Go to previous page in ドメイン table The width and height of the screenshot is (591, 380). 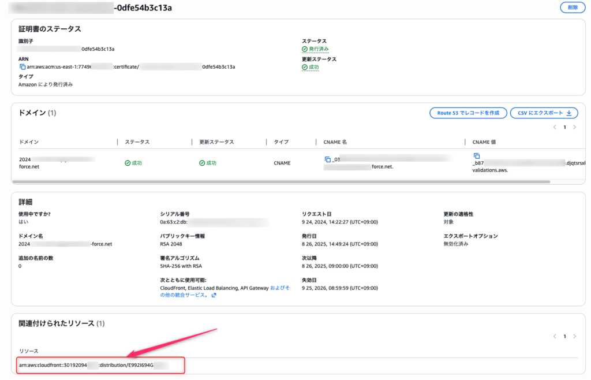click(x=555, y=127)
